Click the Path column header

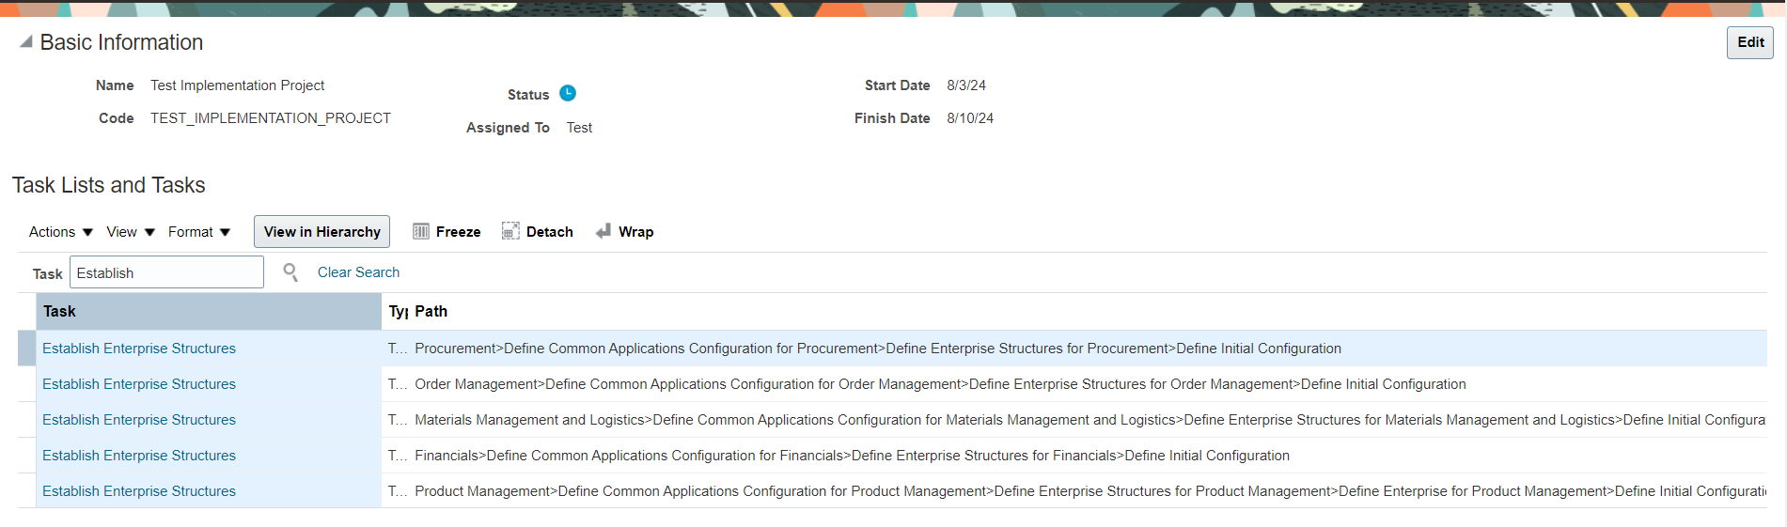431,311
